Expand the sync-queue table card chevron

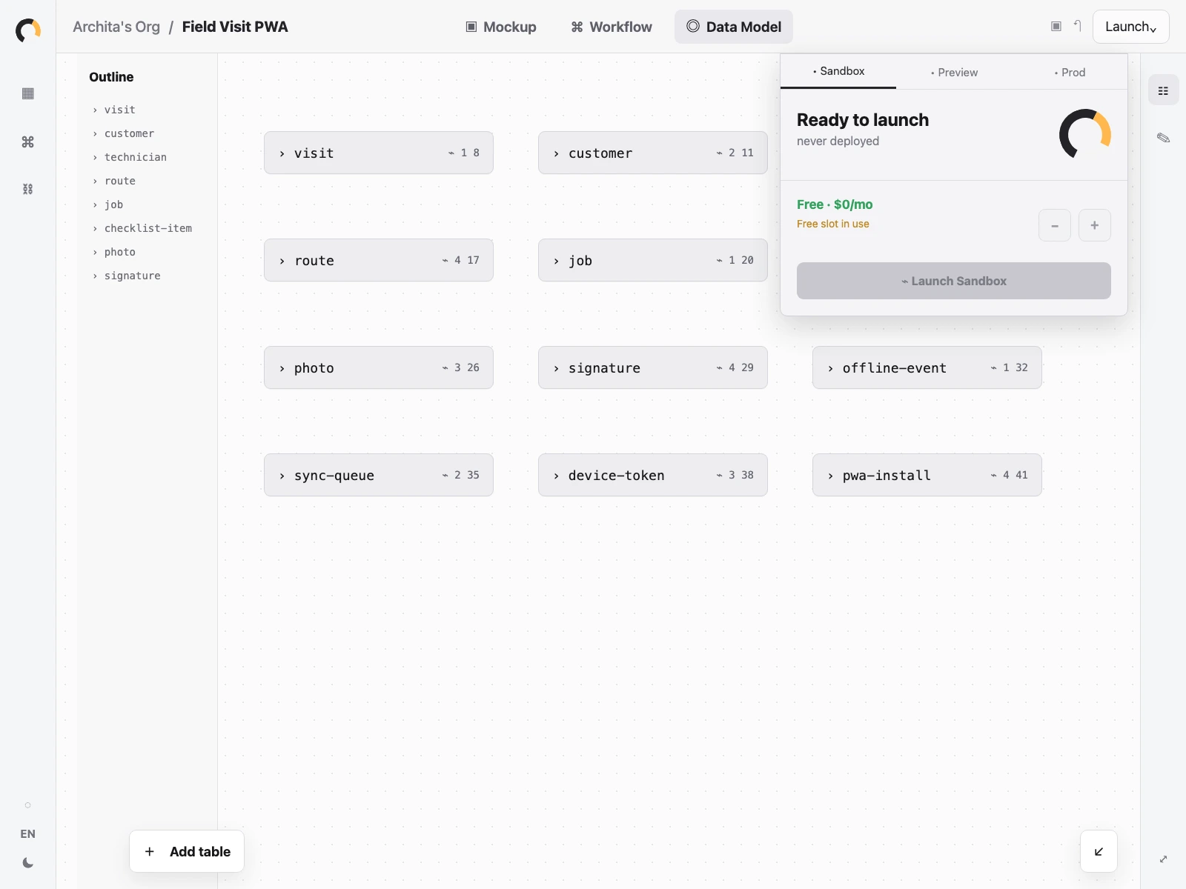click(x=282, y=476)
